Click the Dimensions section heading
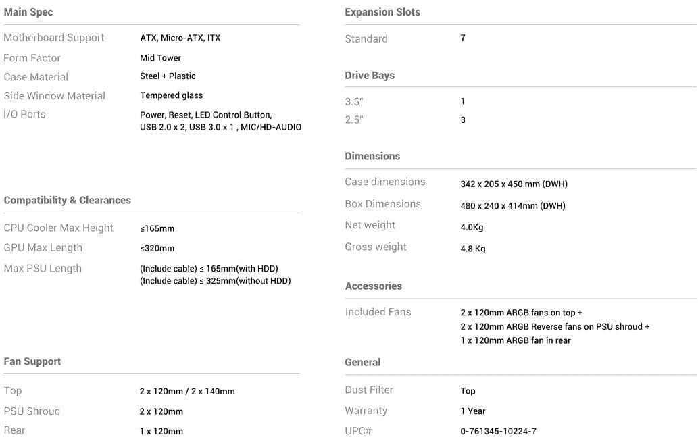The image size is (698, 437). (x=372, y=156)
